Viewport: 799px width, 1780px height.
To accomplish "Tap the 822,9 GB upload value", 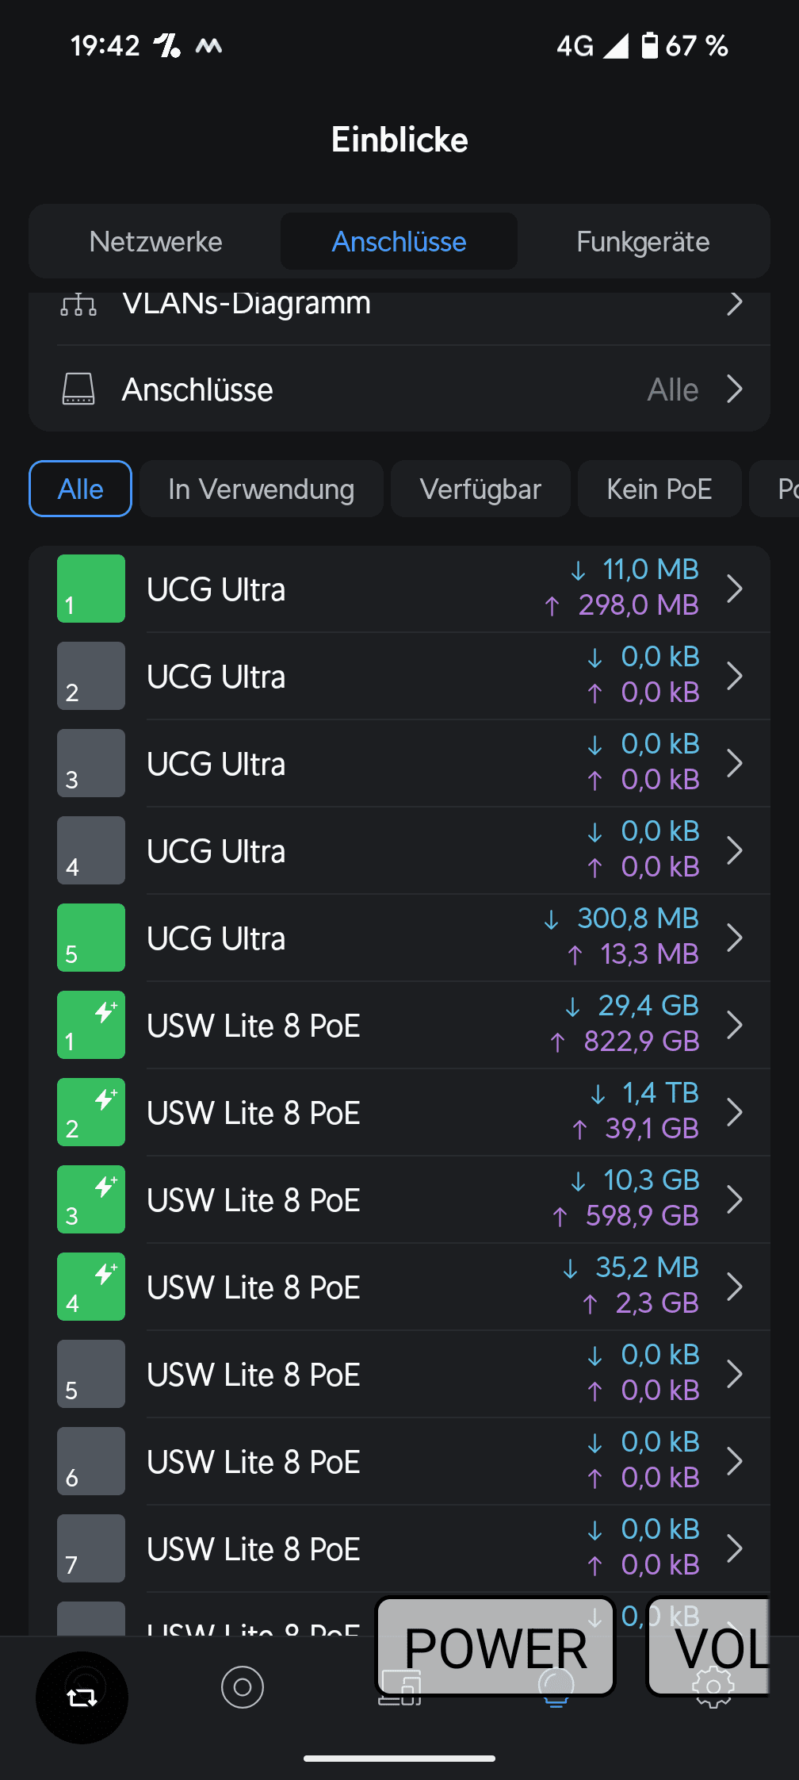I will tap(641, 1041).
